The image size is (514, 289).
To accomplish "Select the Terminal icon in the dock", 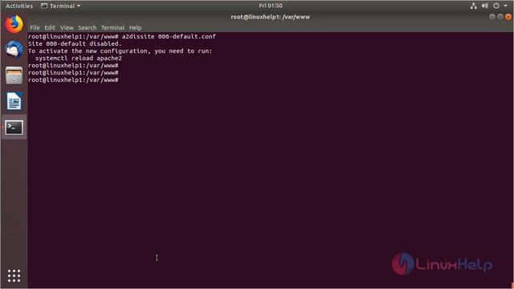I will tap(14, 127).
